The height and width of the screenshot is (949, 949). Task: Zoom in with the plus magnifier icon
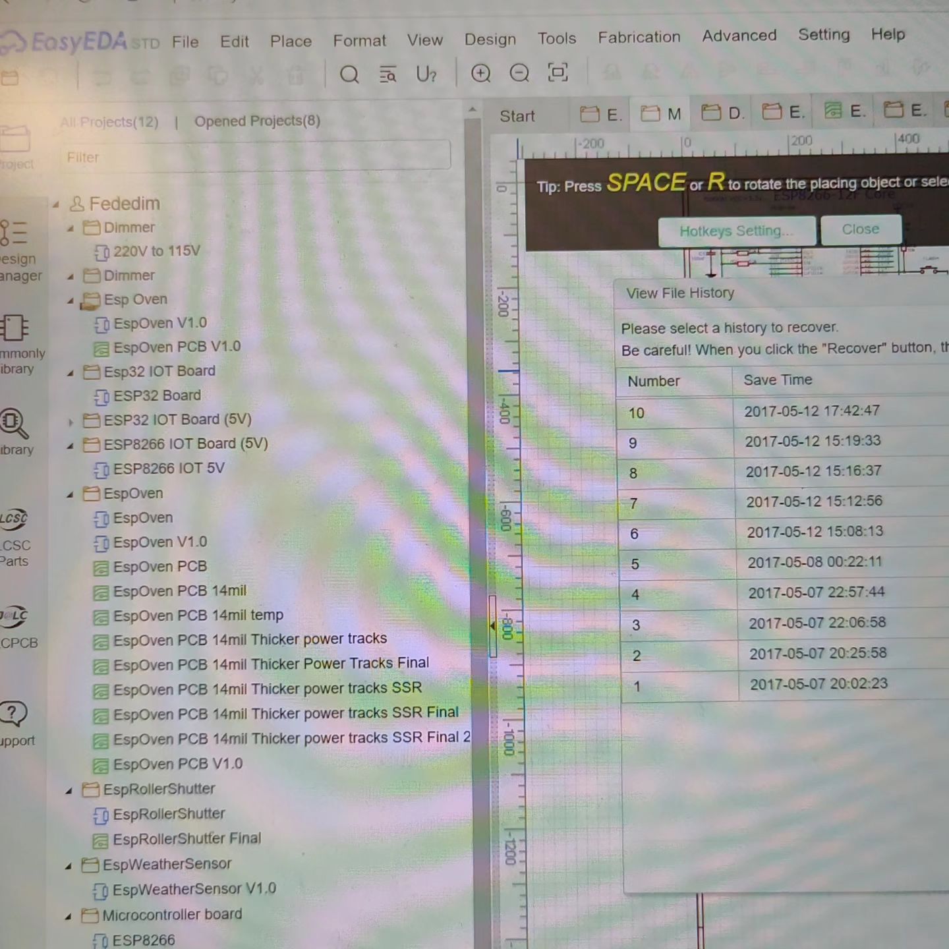[x=481, y=73]
